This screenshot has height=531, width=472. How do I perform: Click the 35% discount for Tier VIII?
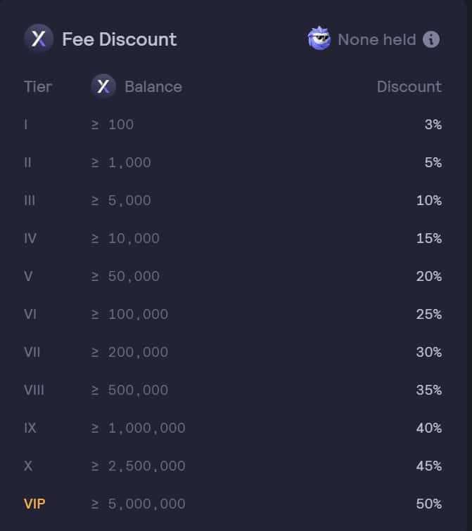428,390
